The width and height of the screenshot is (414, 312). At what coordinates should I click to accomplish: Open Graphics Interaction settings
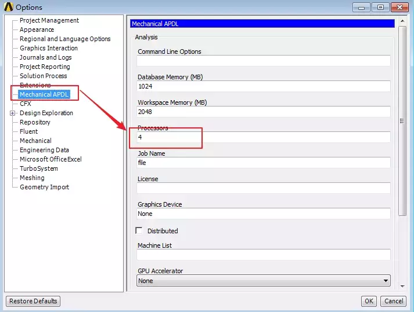[49, 48]
